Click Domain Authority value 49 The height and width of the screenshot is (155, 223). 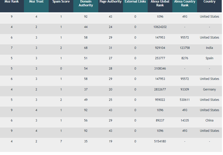point(86,100)
